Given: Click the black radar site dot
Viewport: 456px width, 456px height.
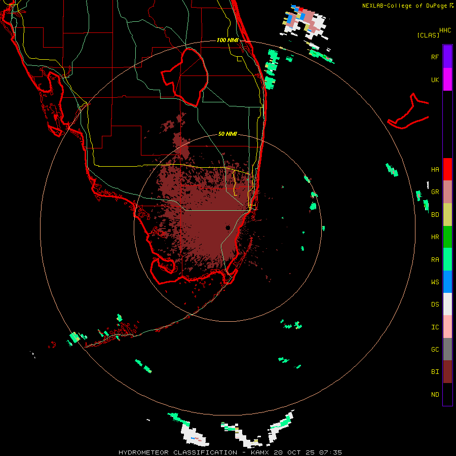Looking at the screenshot, I should tap(227, 227).
